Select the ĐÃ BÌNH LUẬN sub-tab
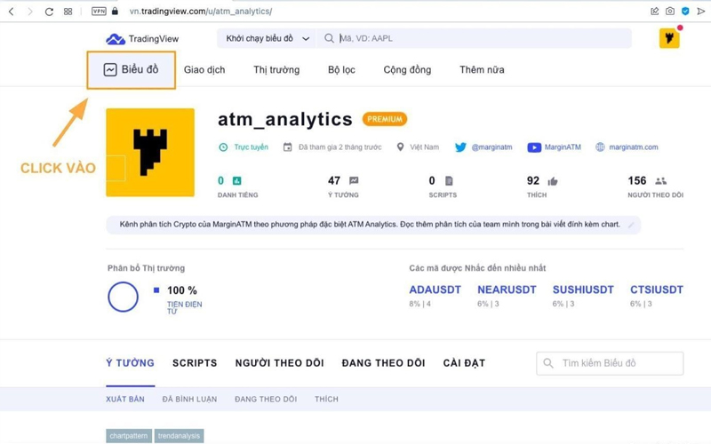 (189, 399)
